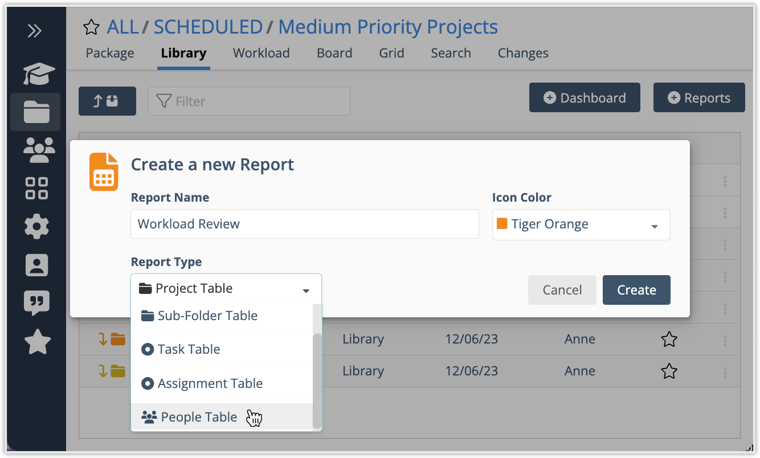This screenshot has width=760, height=458.
Task: Star the first Anne library row
Action: pos(669,340)
